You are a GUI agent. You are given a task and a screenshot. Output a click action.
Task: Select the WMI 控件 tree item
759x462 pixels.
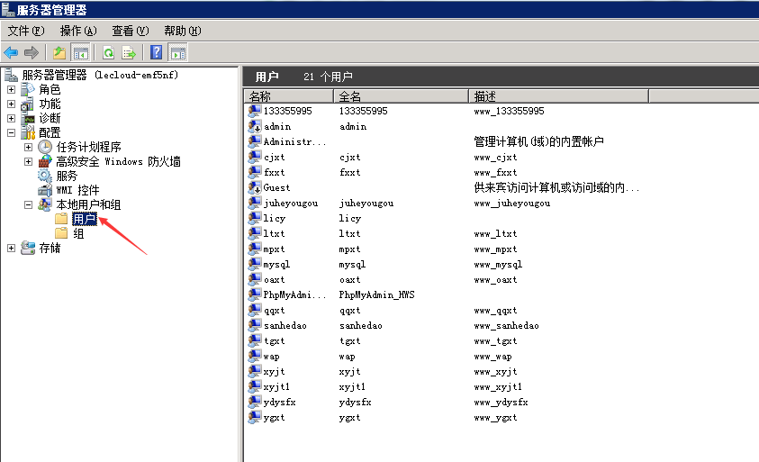tap(77, 190)
